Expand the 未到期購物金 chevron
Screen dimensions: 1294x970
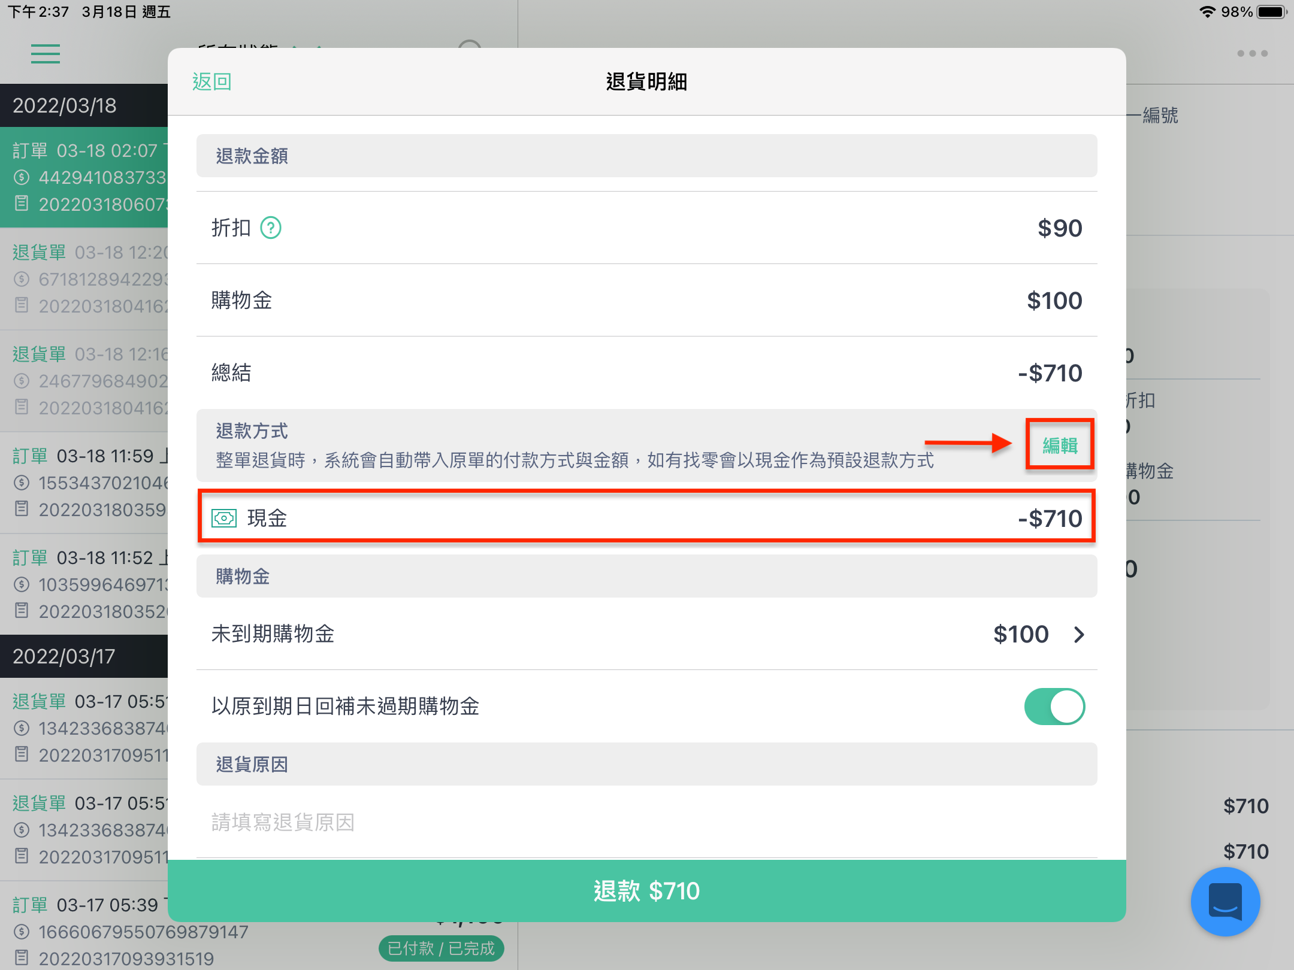[x=1079, y=634]
